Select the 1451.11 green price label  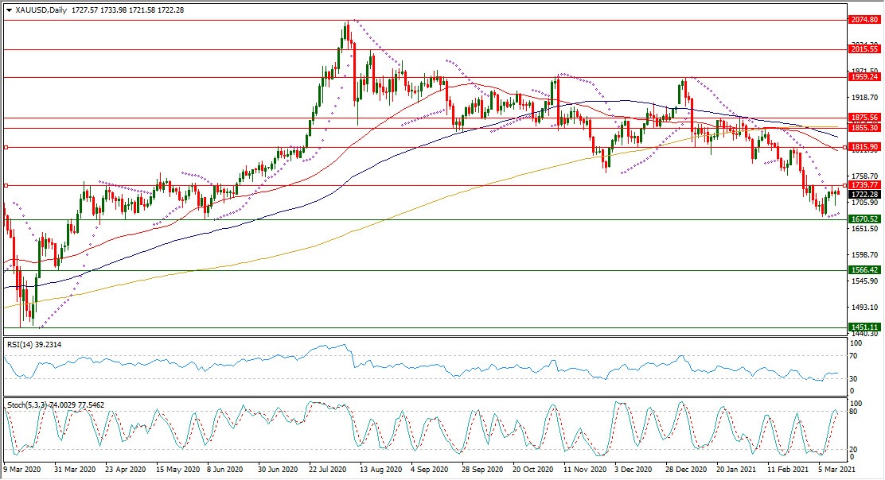864,327
